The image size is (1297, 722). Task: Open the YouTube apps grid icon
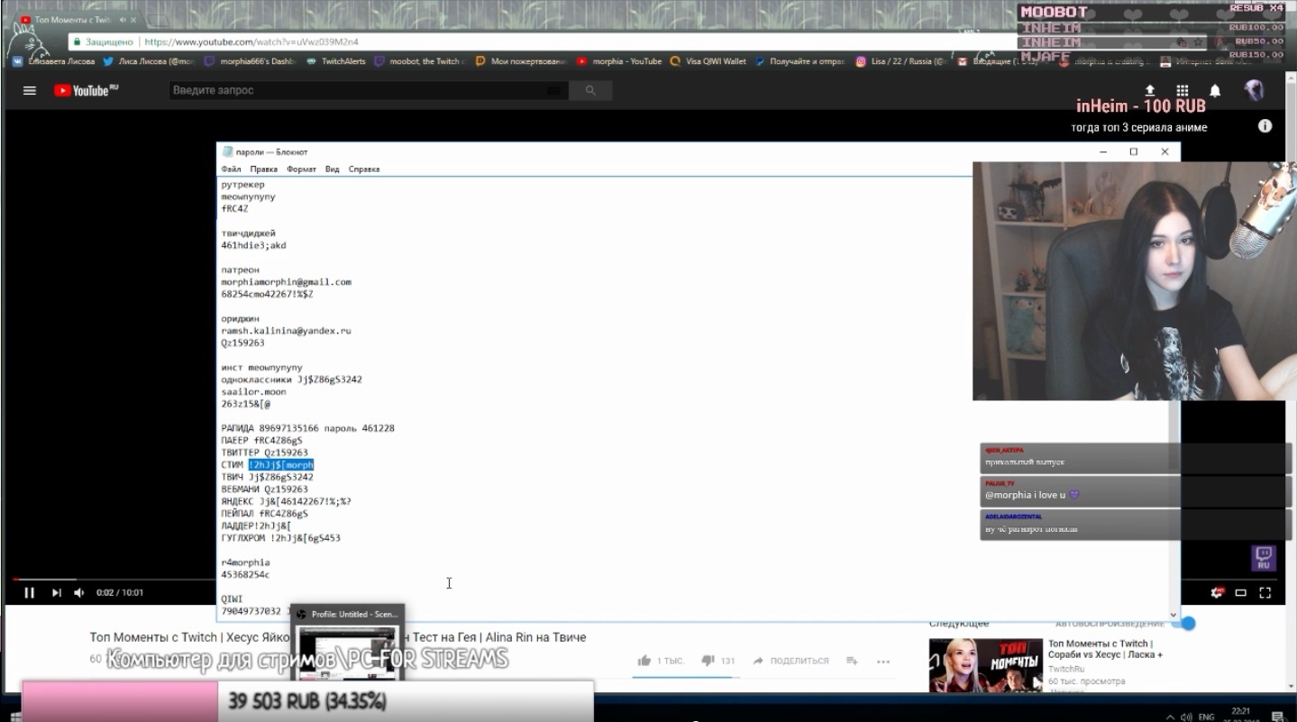[x=1183, y=90]
